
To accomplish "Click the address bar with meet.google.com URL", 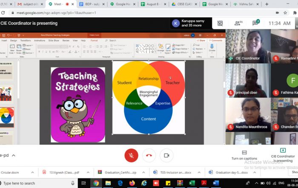I will (56, 13).
